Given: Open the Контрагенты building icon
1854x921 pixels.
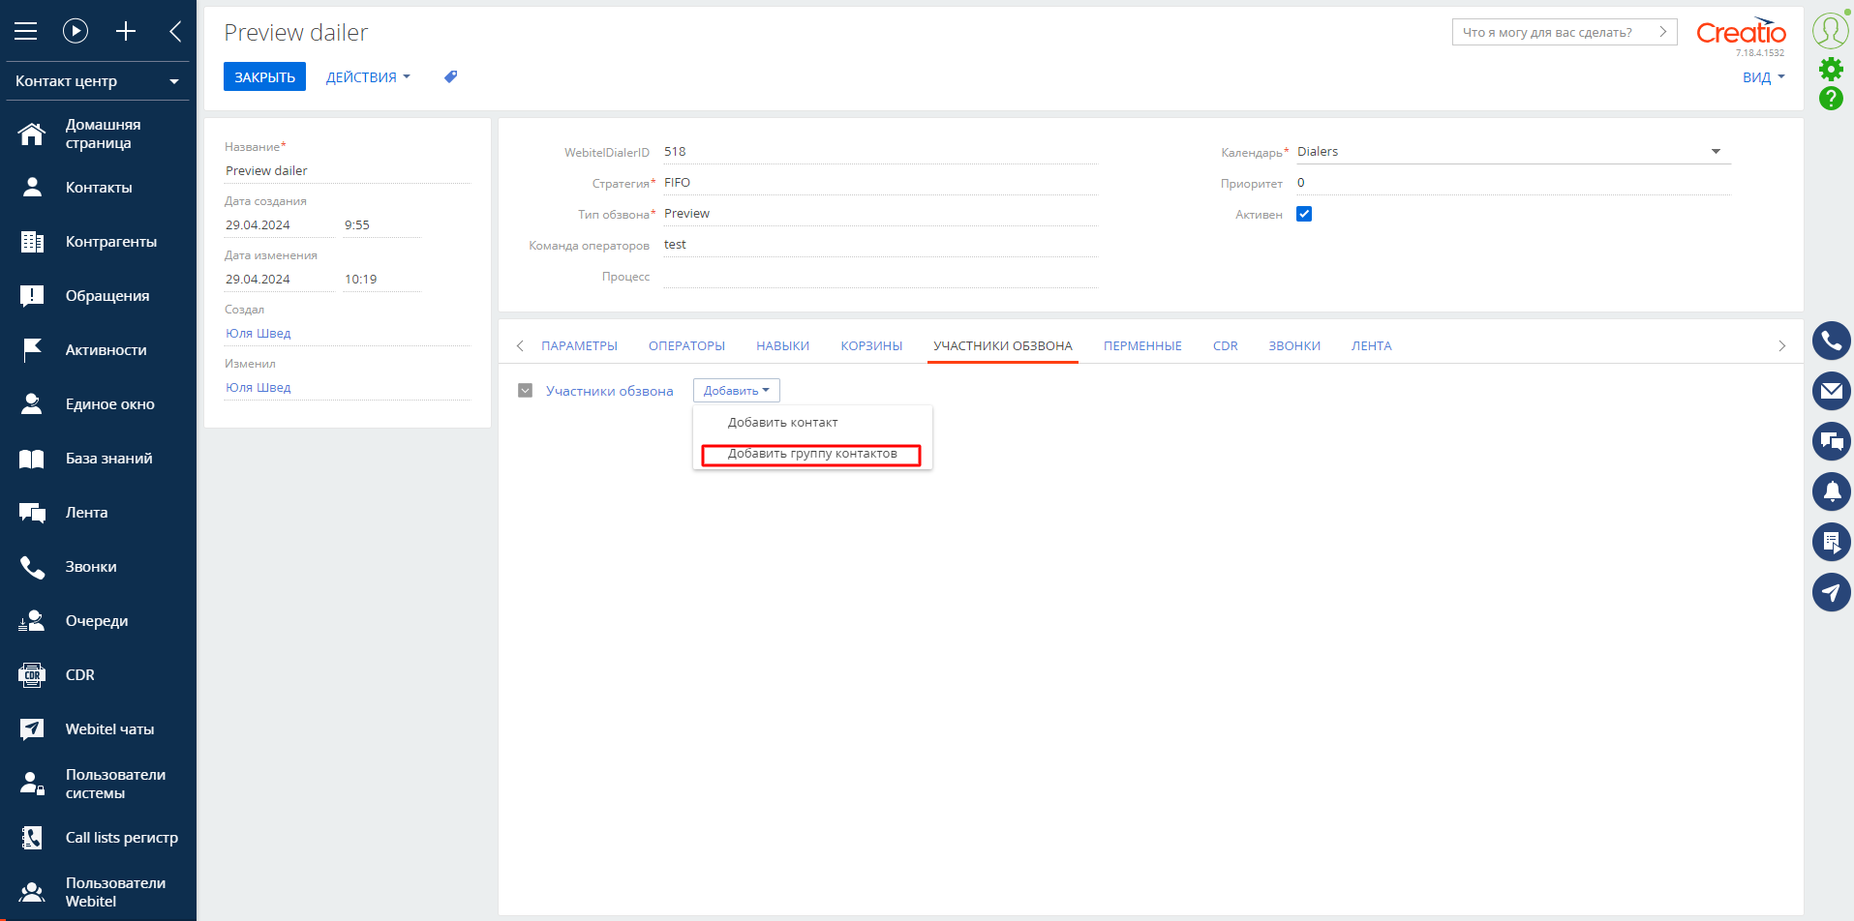Looking at the screenshot, I should [x=32, y=242].
